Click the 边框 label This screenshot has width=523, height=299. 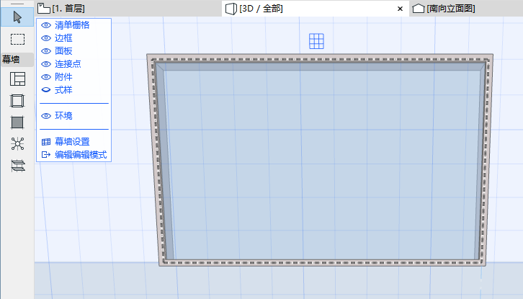(x=63, y=38)
